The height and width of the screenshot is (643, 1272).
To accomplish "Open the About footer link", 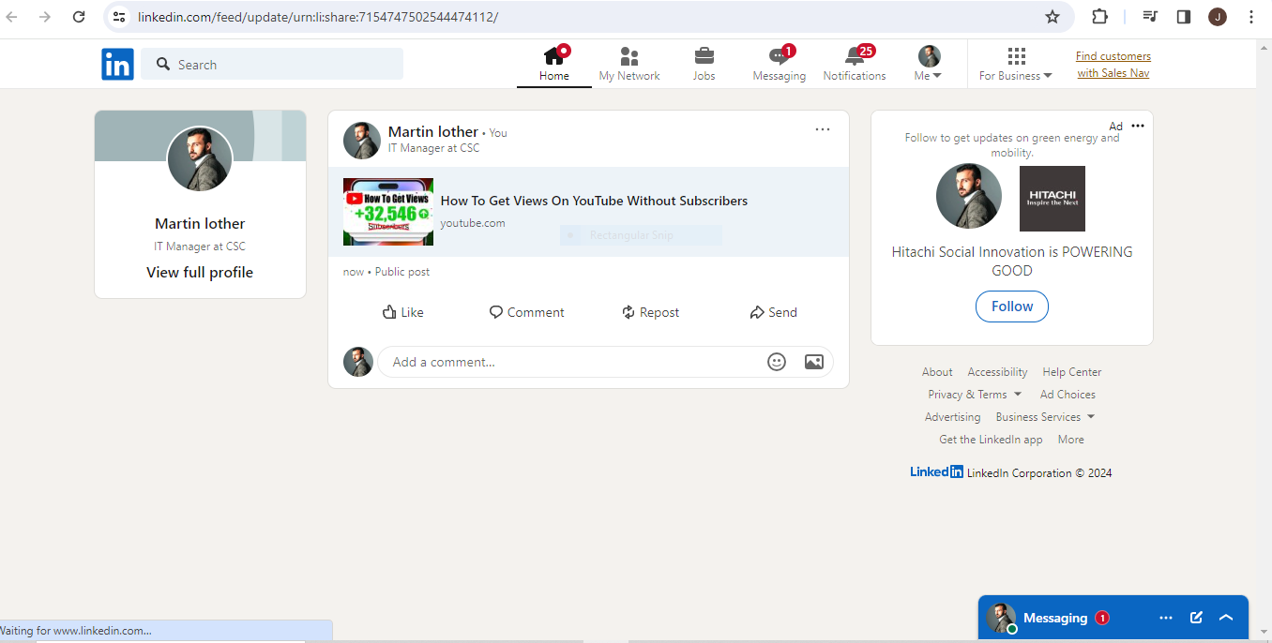I will pyautogui.click(x=937, y=372).
